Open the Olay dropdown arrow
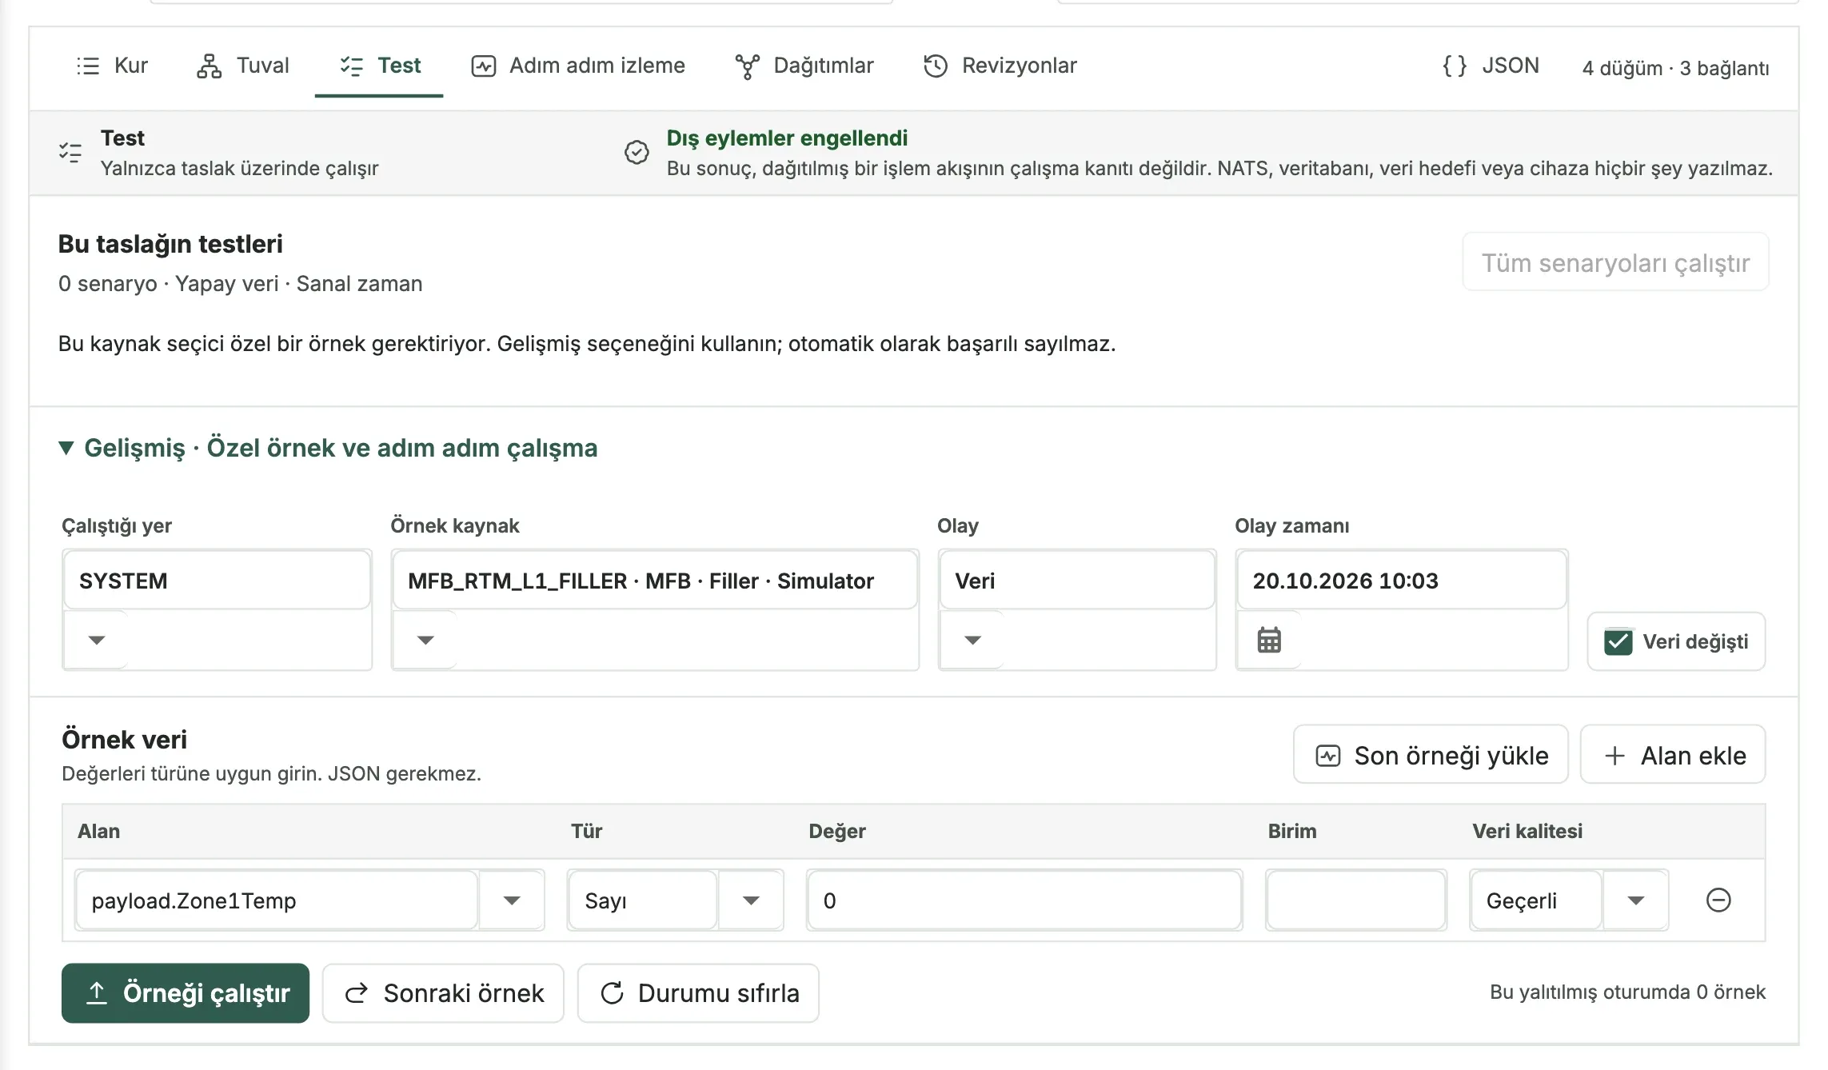Viewport: 1828px width, 1070px height. point(972,640)
